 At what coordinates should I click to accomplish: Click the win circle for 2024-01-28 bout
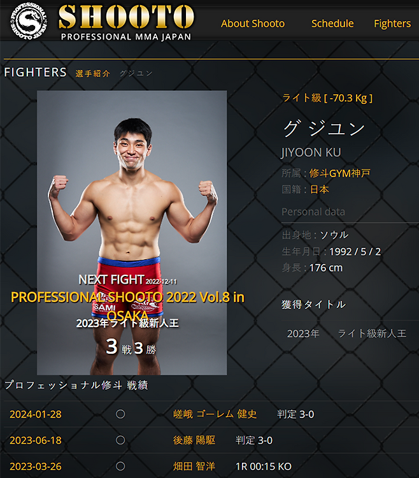coord(120,414)
